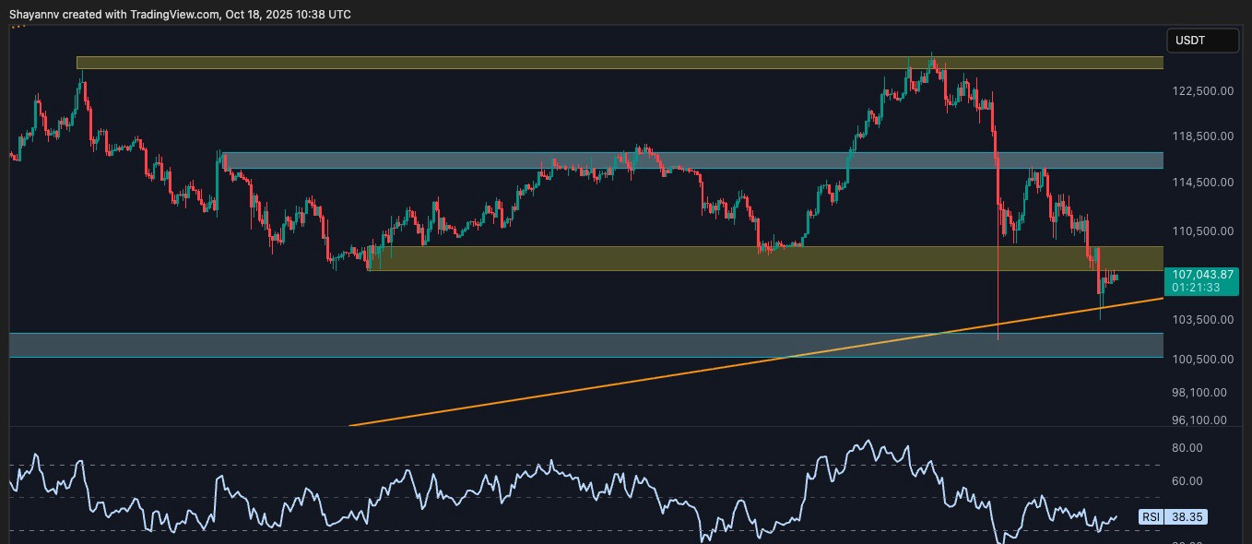Select the orange ascending trendline
1252x544 pixels.
[756, 363]
